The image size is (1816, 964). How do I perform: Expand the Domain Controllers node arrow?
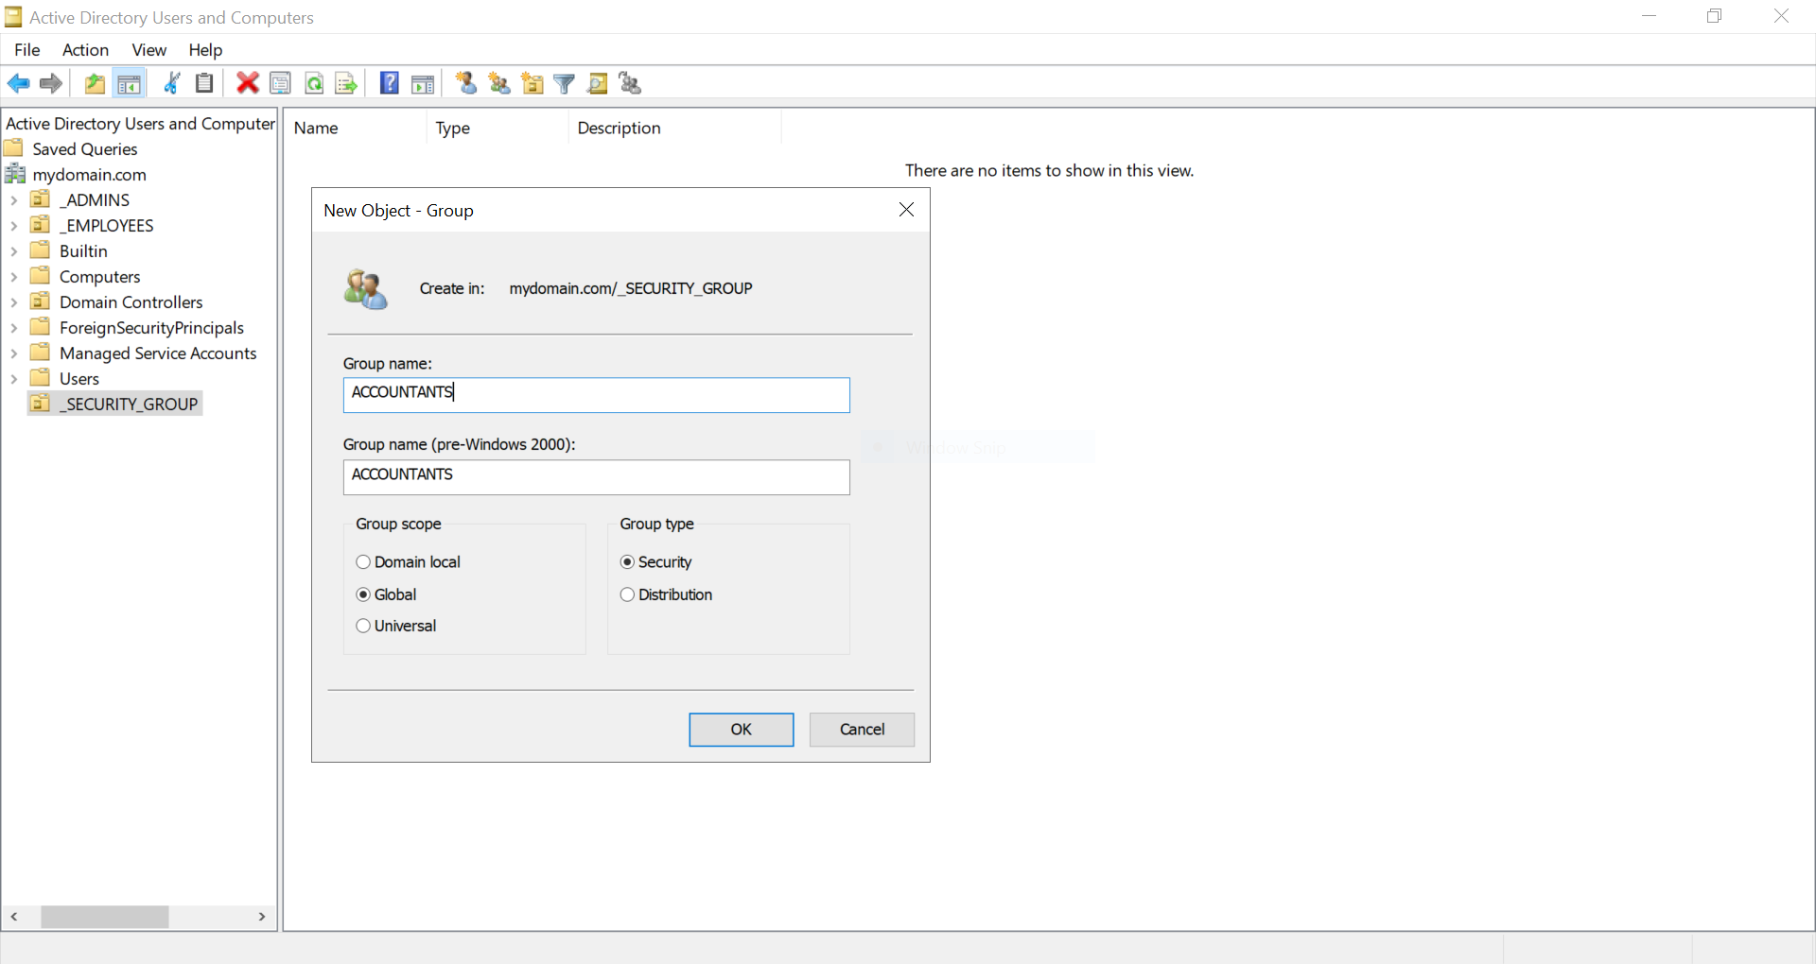click(x=14, y=302)
